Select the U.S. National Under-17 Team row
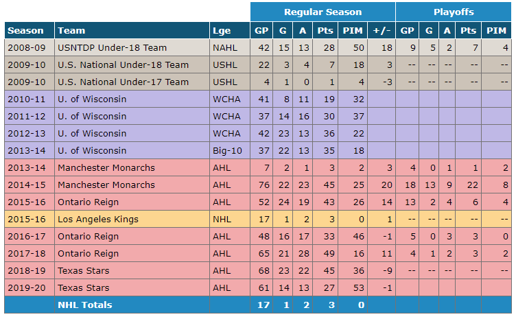 [x=258, y=82]
